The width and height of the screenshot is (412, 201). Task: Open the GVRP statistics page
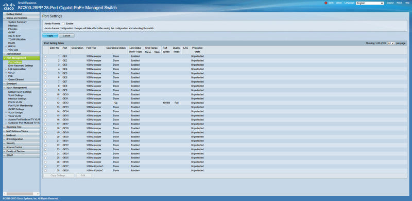coord(11,32)
